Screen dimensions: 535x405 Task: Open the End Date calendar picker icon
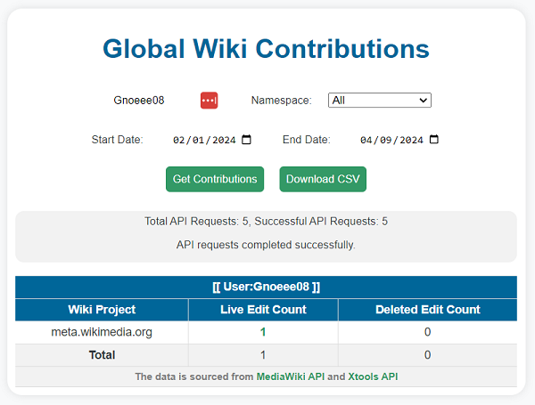434,140
